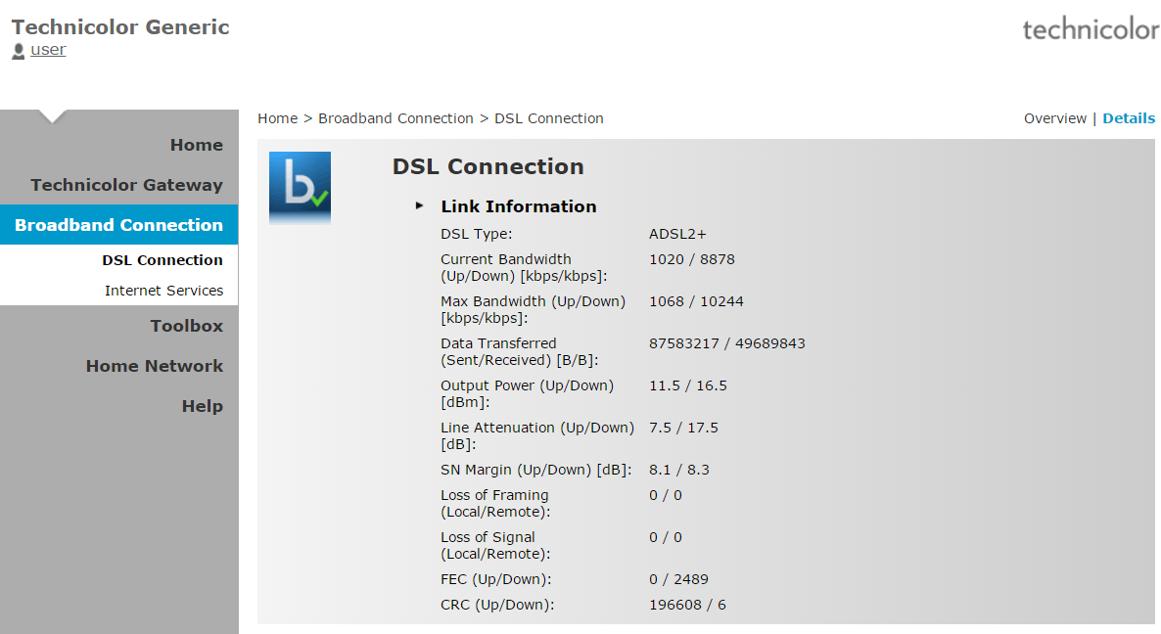
Task: Click the Current Bandwidth label
Action: click(524, 268)
